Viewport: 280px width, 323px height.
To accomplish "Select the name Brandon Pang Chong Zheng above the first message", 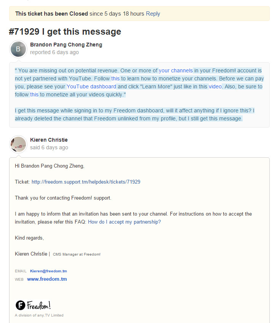I will pos(66,45).
